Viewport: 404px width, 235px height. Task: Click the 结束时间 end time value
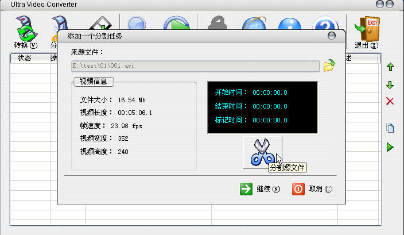click(x=270, y=106)
